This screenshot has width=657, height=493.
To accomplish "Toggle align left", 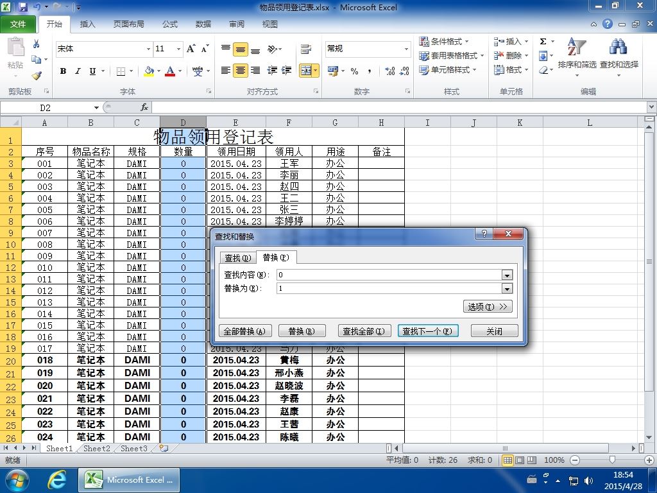I will 225,71.
